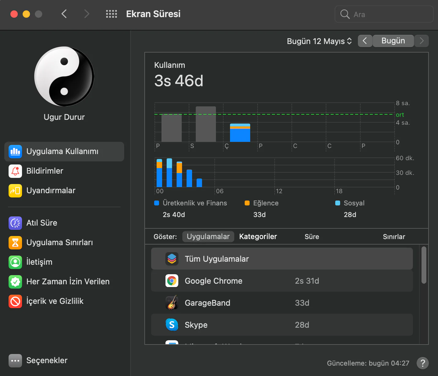Open the date selector Bugün 12 Mayıs
Screen dimensions: 438x376
(x=319, y=41)
